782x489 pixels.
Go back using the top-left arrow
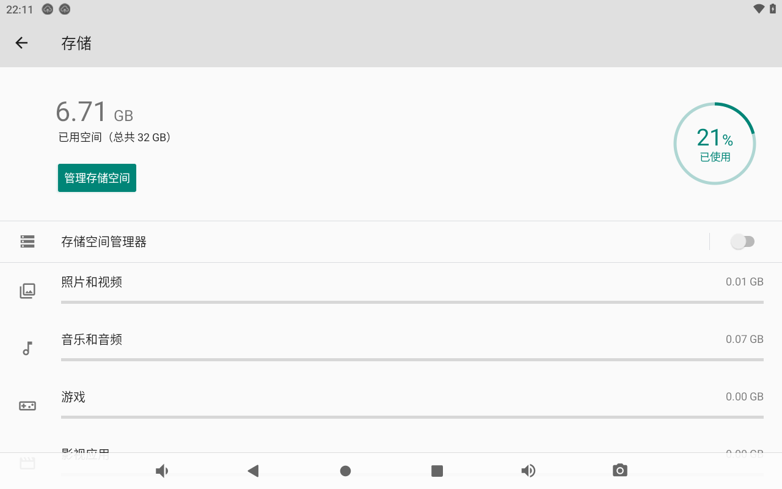pyautogui.click(x=21, y=43)
